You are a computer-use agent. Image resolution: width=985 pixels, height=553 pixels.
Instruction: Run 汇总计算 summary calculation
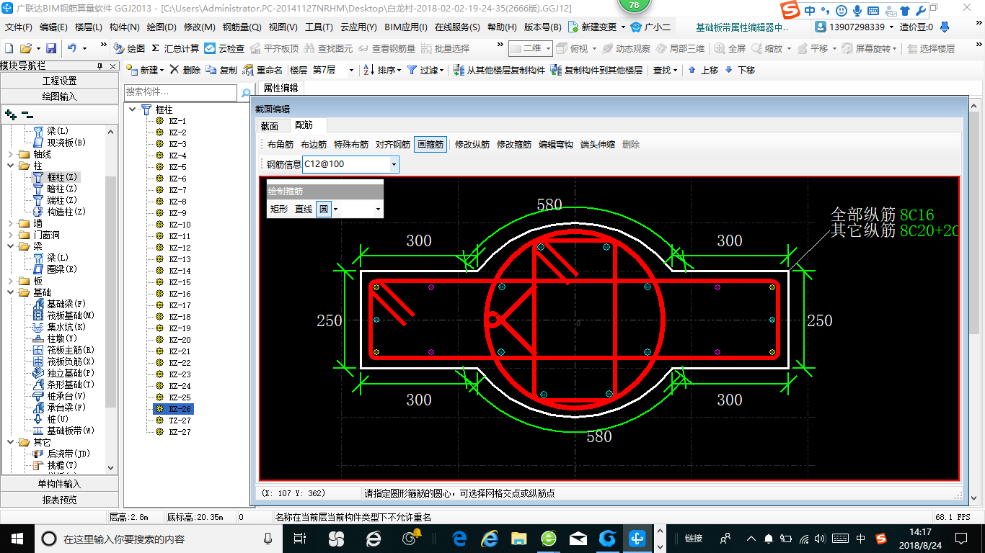(176, 48)
